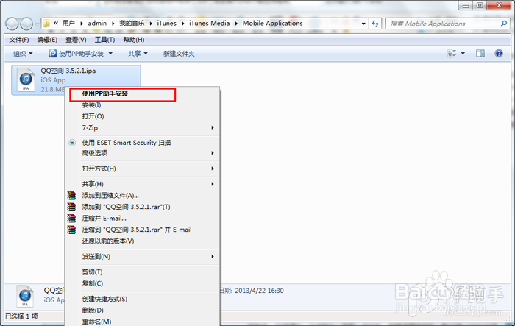Click WinRAR icon beside 添加到 "QQ空间 3.5.2.1.rar"(T)

71,207
